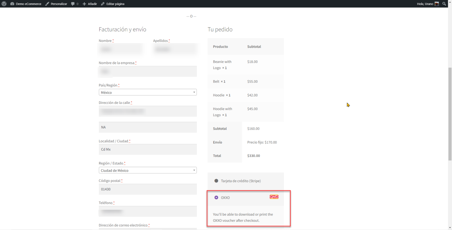Click inside the Código postal field
Screen dimensions: 452x230
coord(148,189)
